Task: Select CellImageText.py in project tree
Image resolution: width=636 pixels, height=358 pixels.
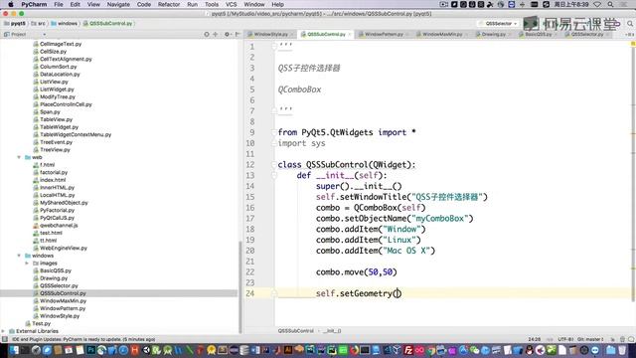Action: coord(61,44)
